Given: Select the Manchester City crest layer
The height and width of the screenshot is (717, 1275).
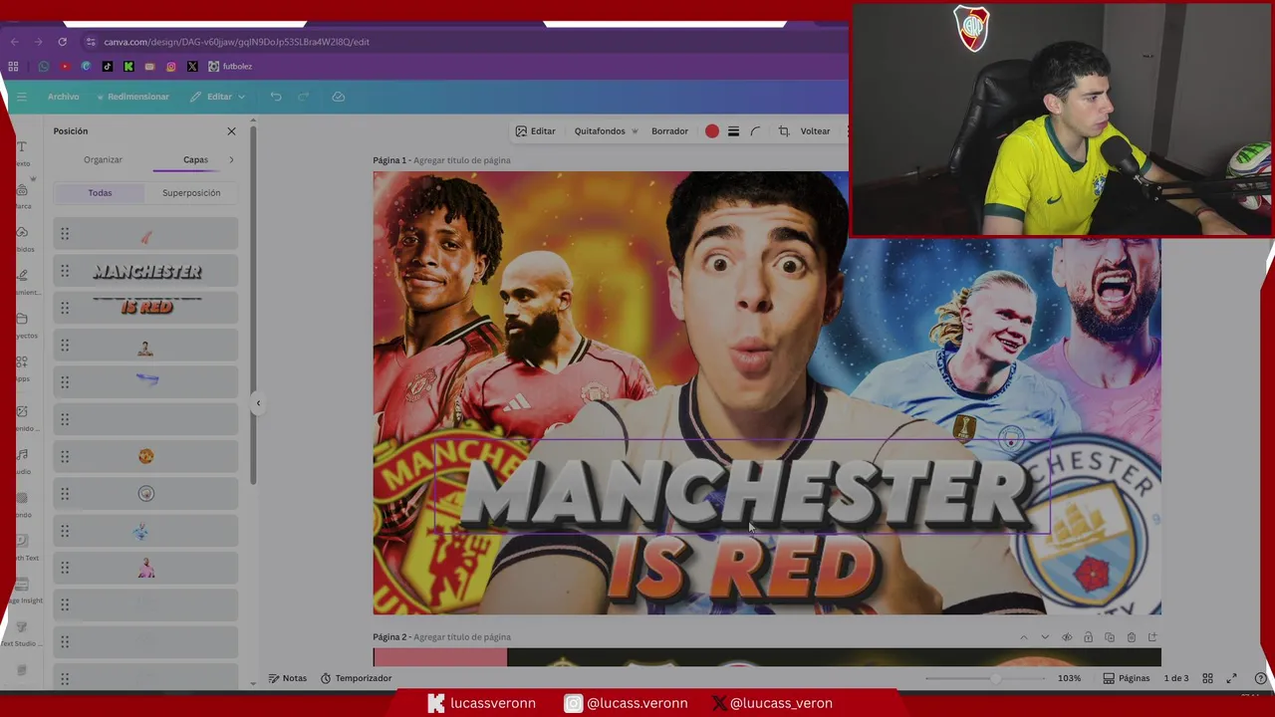Looking at the screenshot, I should [x=145, y=493].
